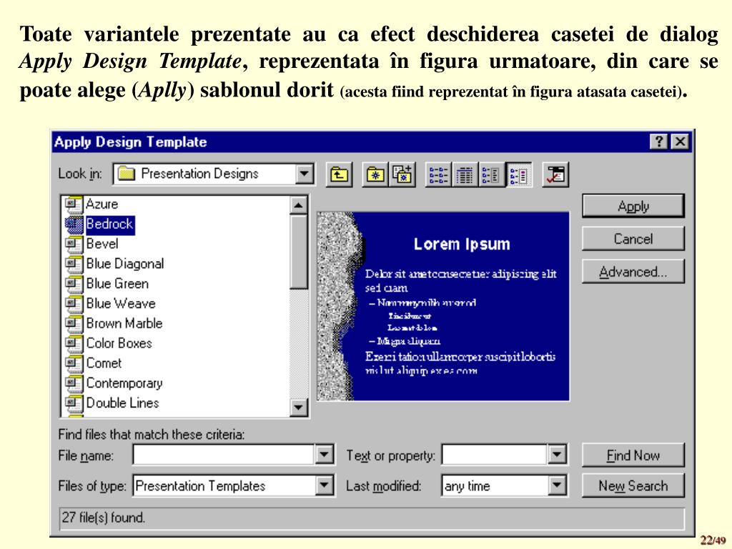This screenshot has height=549, width=732.
Task: Click the Blue Weave file icon
Action: [74, 304]
